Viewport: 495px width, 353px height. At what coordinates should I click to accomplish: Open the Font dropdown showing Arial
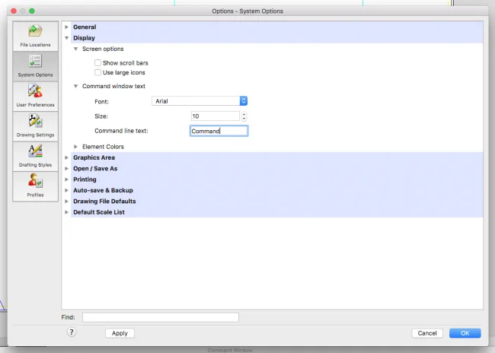coord(200,100)
